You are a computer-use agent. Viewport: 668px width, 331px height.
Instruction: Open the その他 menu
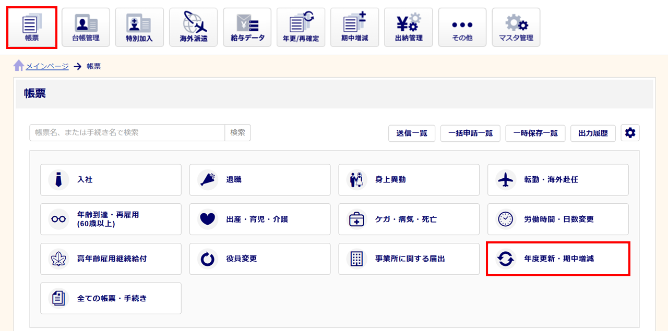click(x=462, y=28)
